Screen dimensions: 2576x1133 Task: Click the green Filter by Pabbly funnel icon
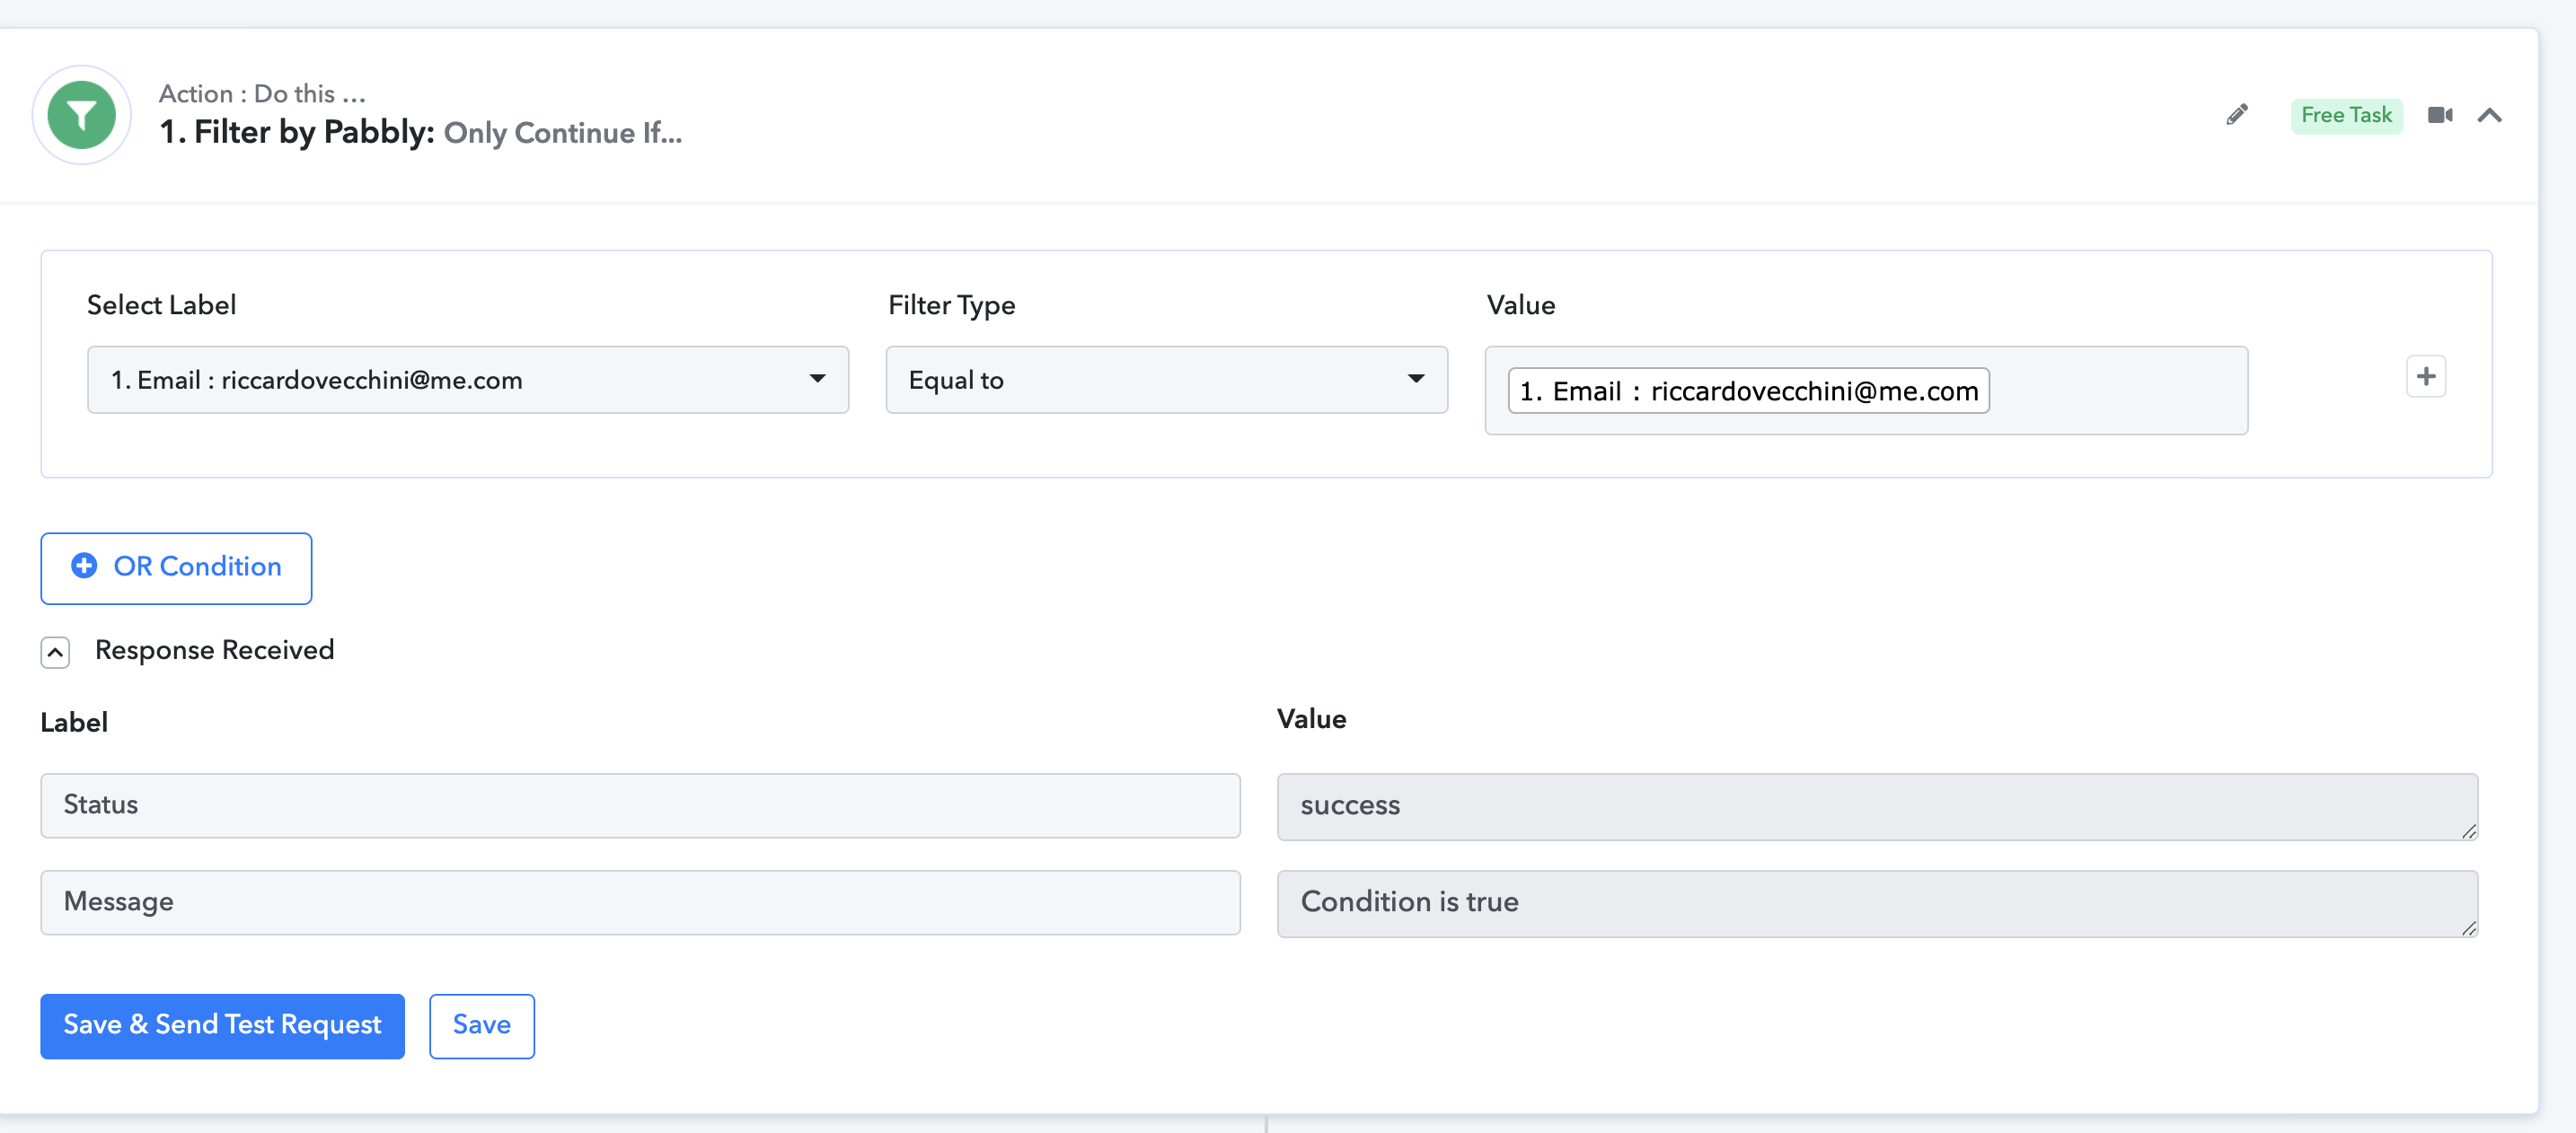[x=81, y=115]
